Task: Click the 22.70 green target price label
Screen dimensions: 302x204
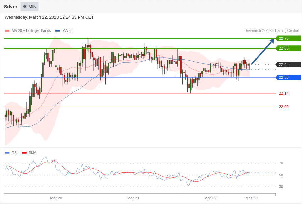Action: click(x=288, y=38)
